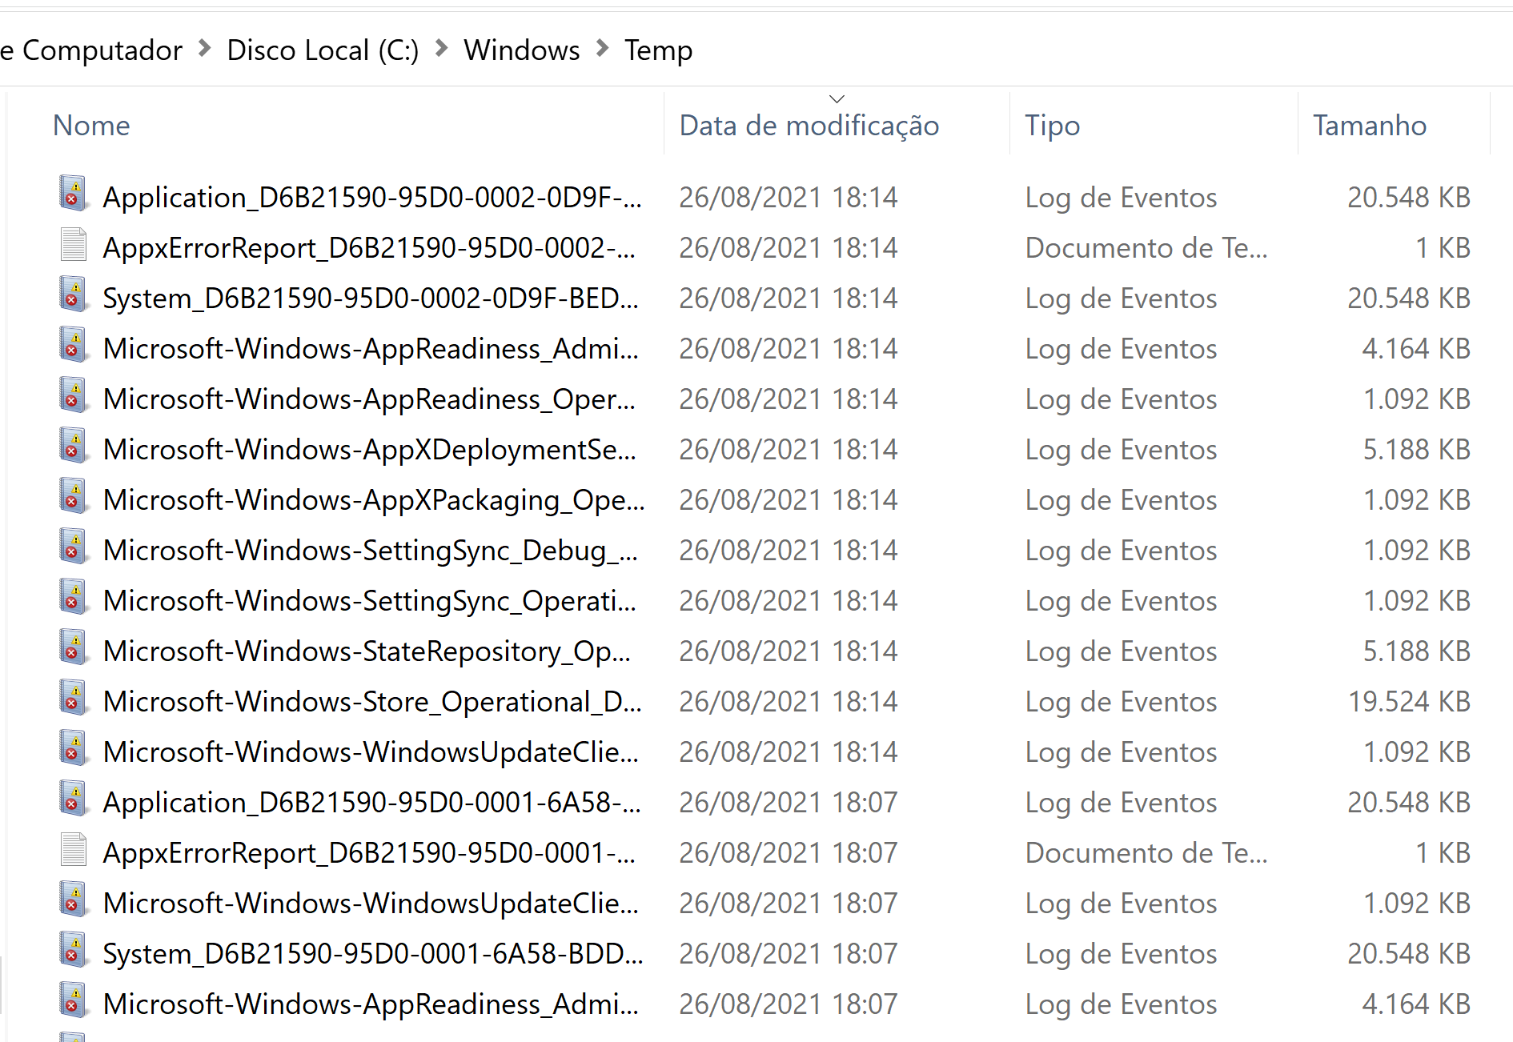Click icon of Microsoft-Windows-AppReadiness_Oper file
1513x1042 pixels.
tap(74, 395)
